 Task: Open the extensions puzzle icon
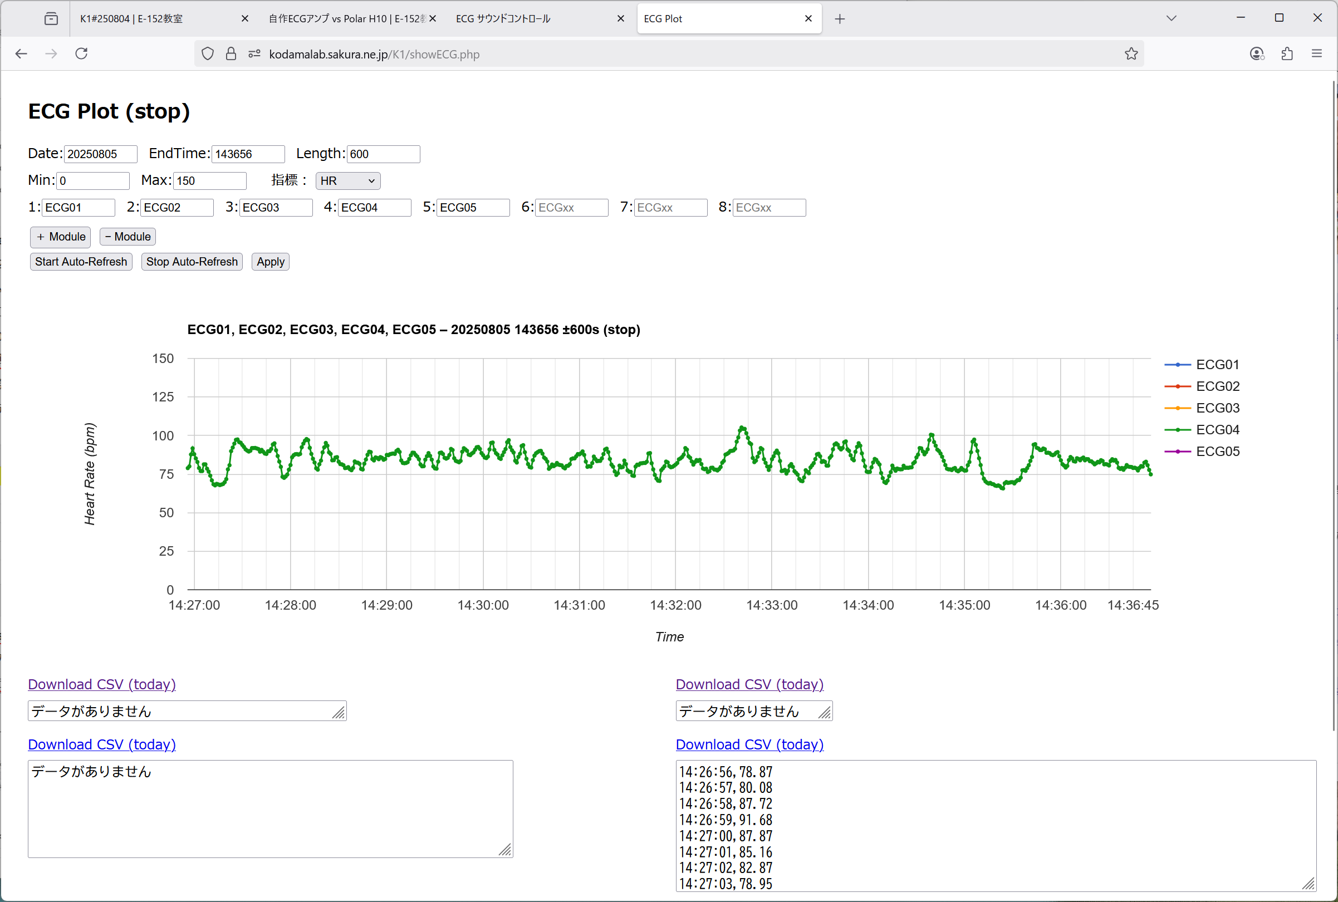(x=1287, y=53)
